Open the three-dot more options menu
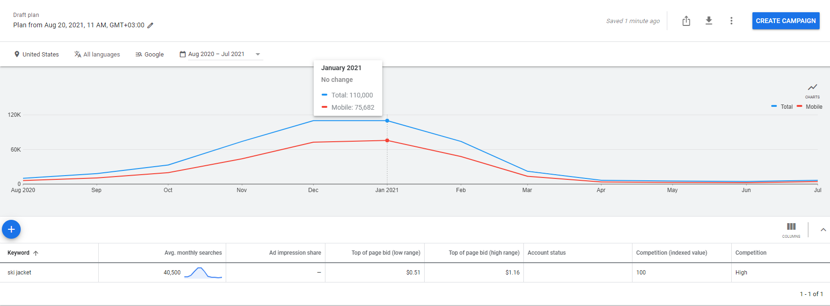The width and height of the screenshot is (830, 306). pyautogui.click(x=731, y=21)
